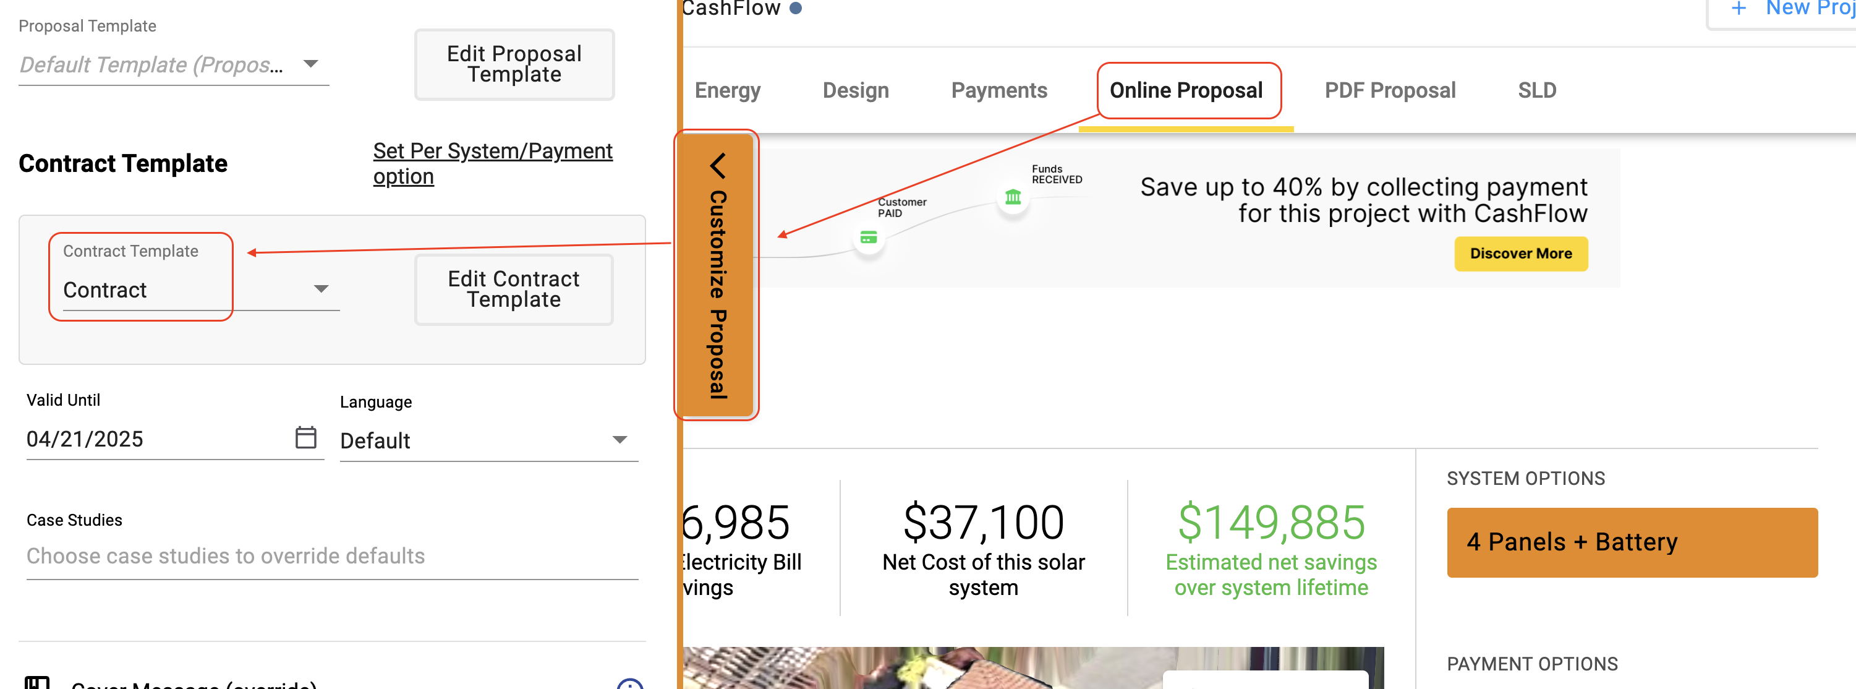Click the Case Studies input field
The image size is (1856, 689).
(x=332, y=555)
